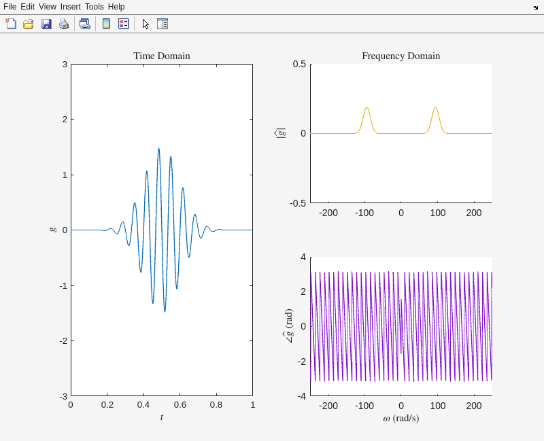Expand the Insert menu
This screenshot has height=441, width=544.
[70, 7]
